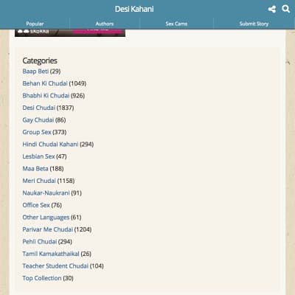Click the Gay Chudai category link
The height and width of the screenshot is (295, 295).
coord(38,120)
